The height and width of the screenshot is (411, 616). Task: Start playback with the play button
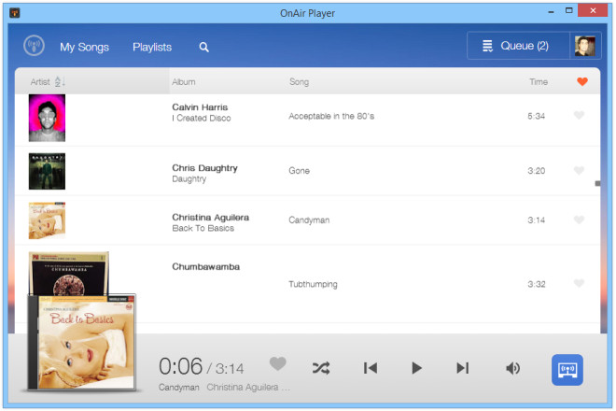(416, 368)
